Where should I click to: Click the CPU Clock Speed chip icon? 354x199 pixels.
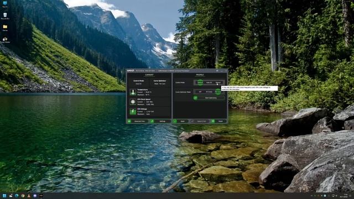point(133,102)
